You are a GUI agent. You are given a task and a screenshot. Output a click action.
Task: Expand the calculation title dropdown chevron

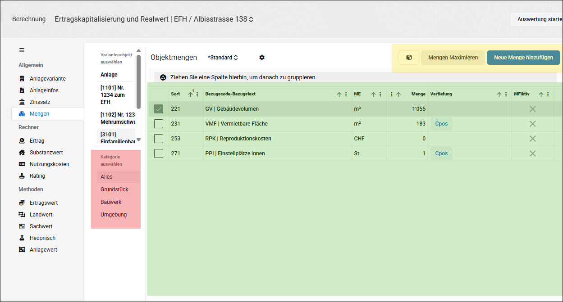[251, 19]
